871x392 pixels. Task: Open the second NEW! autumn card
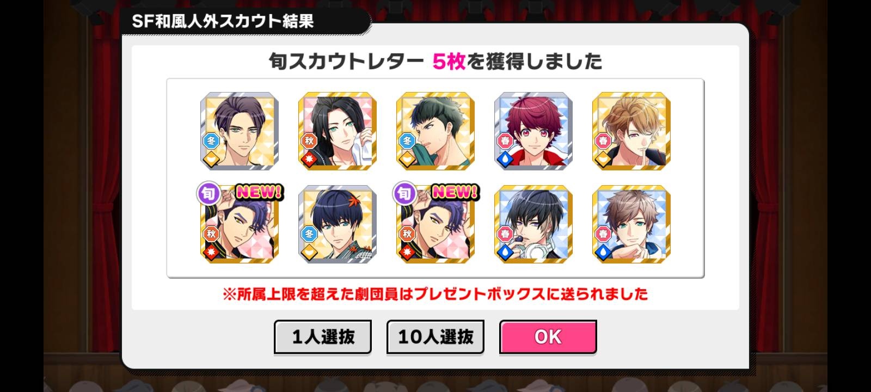[436, 224]
